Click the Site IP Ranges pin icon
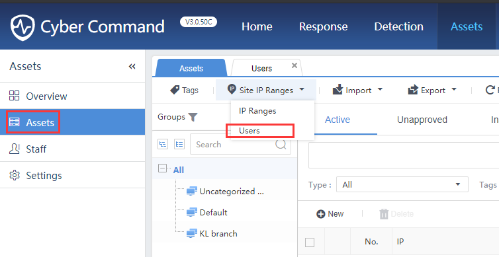This screenshot has width=499, height=257. click(x=232, y=89)
